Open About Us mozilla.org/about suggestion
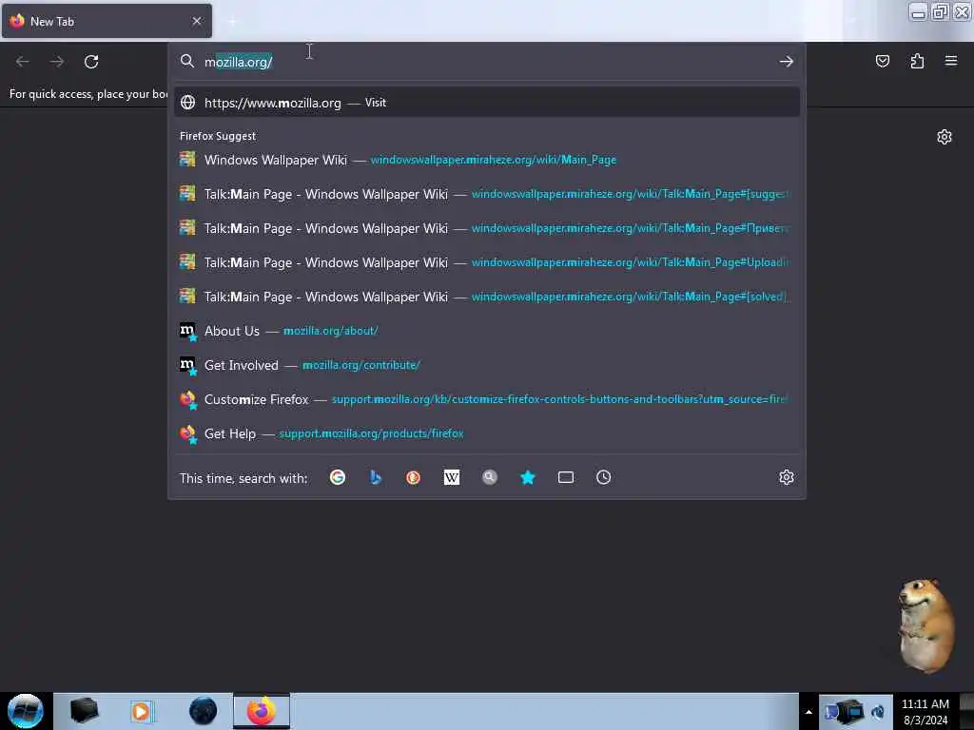Image resolution: width=974 pixels, height=730 pixels. tap(486, 330)
